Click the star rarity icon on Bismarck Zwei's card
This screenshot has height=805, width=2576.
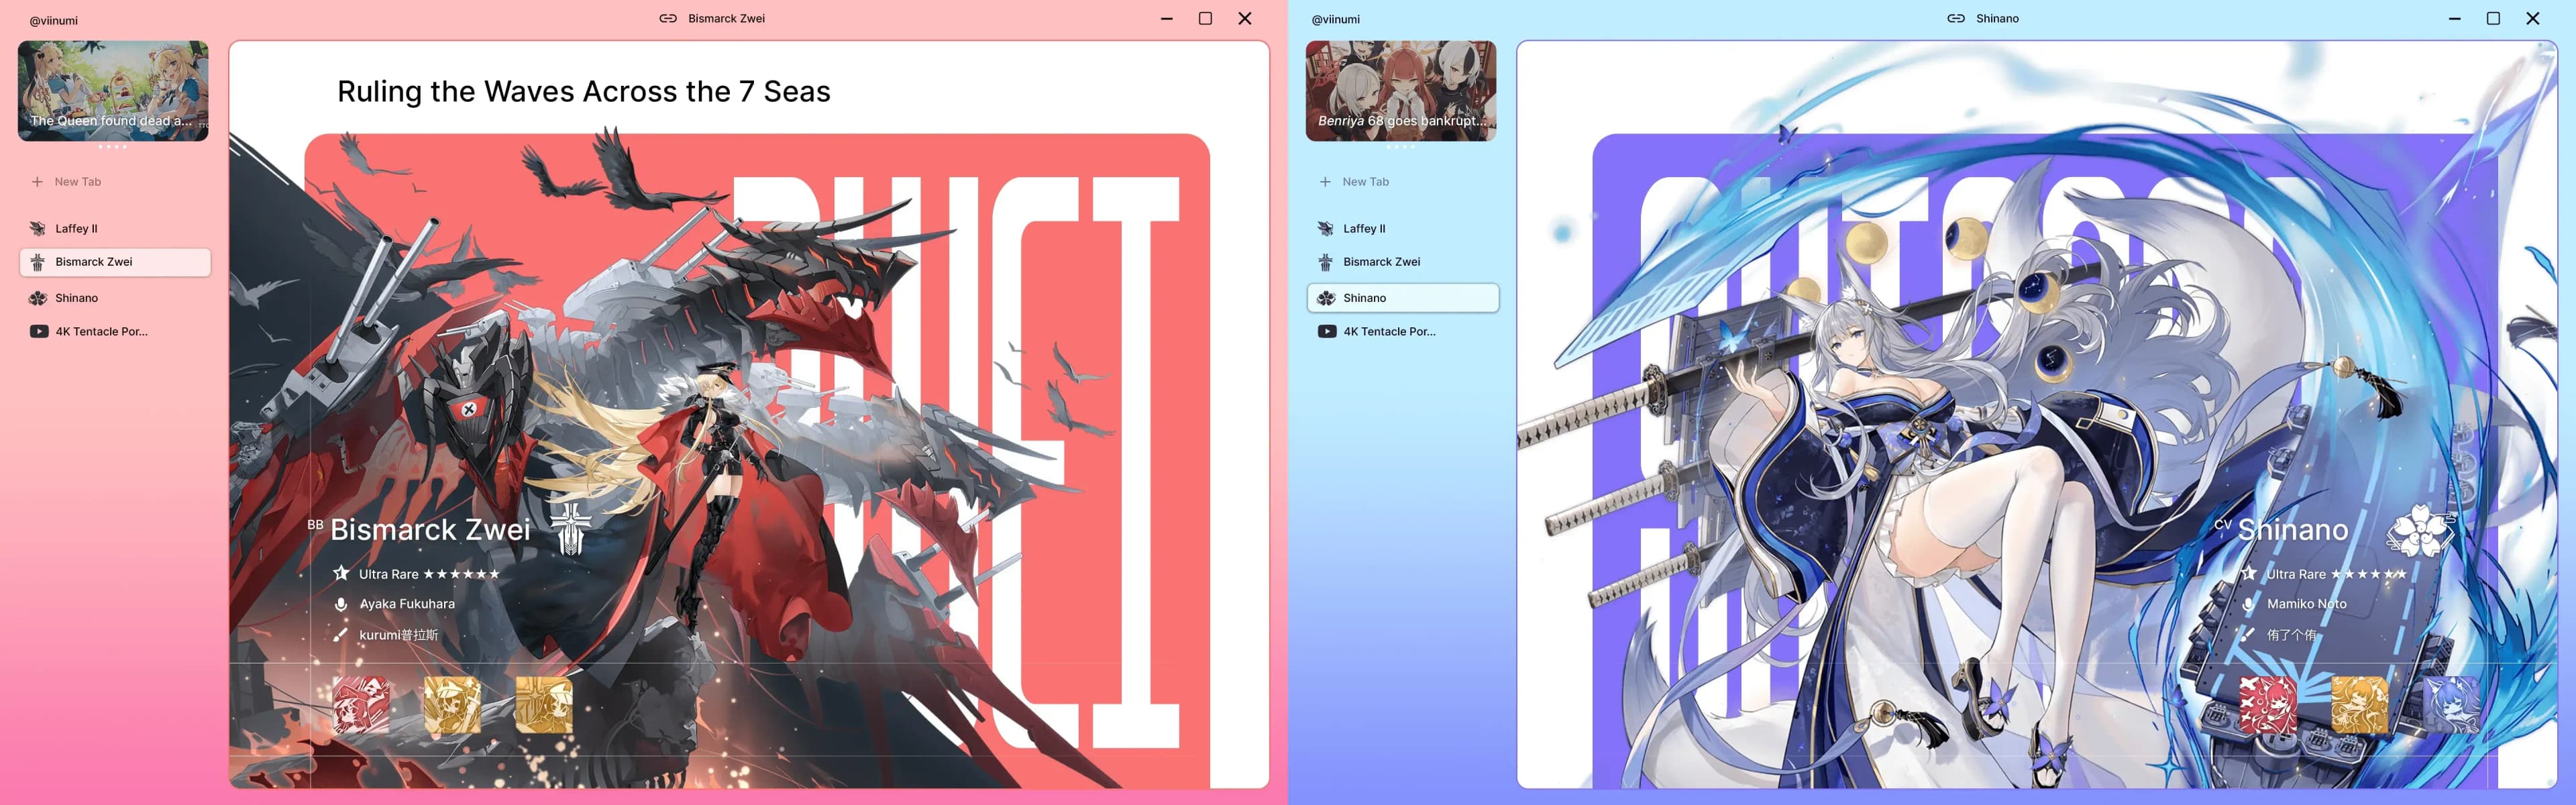click(341, 573)
